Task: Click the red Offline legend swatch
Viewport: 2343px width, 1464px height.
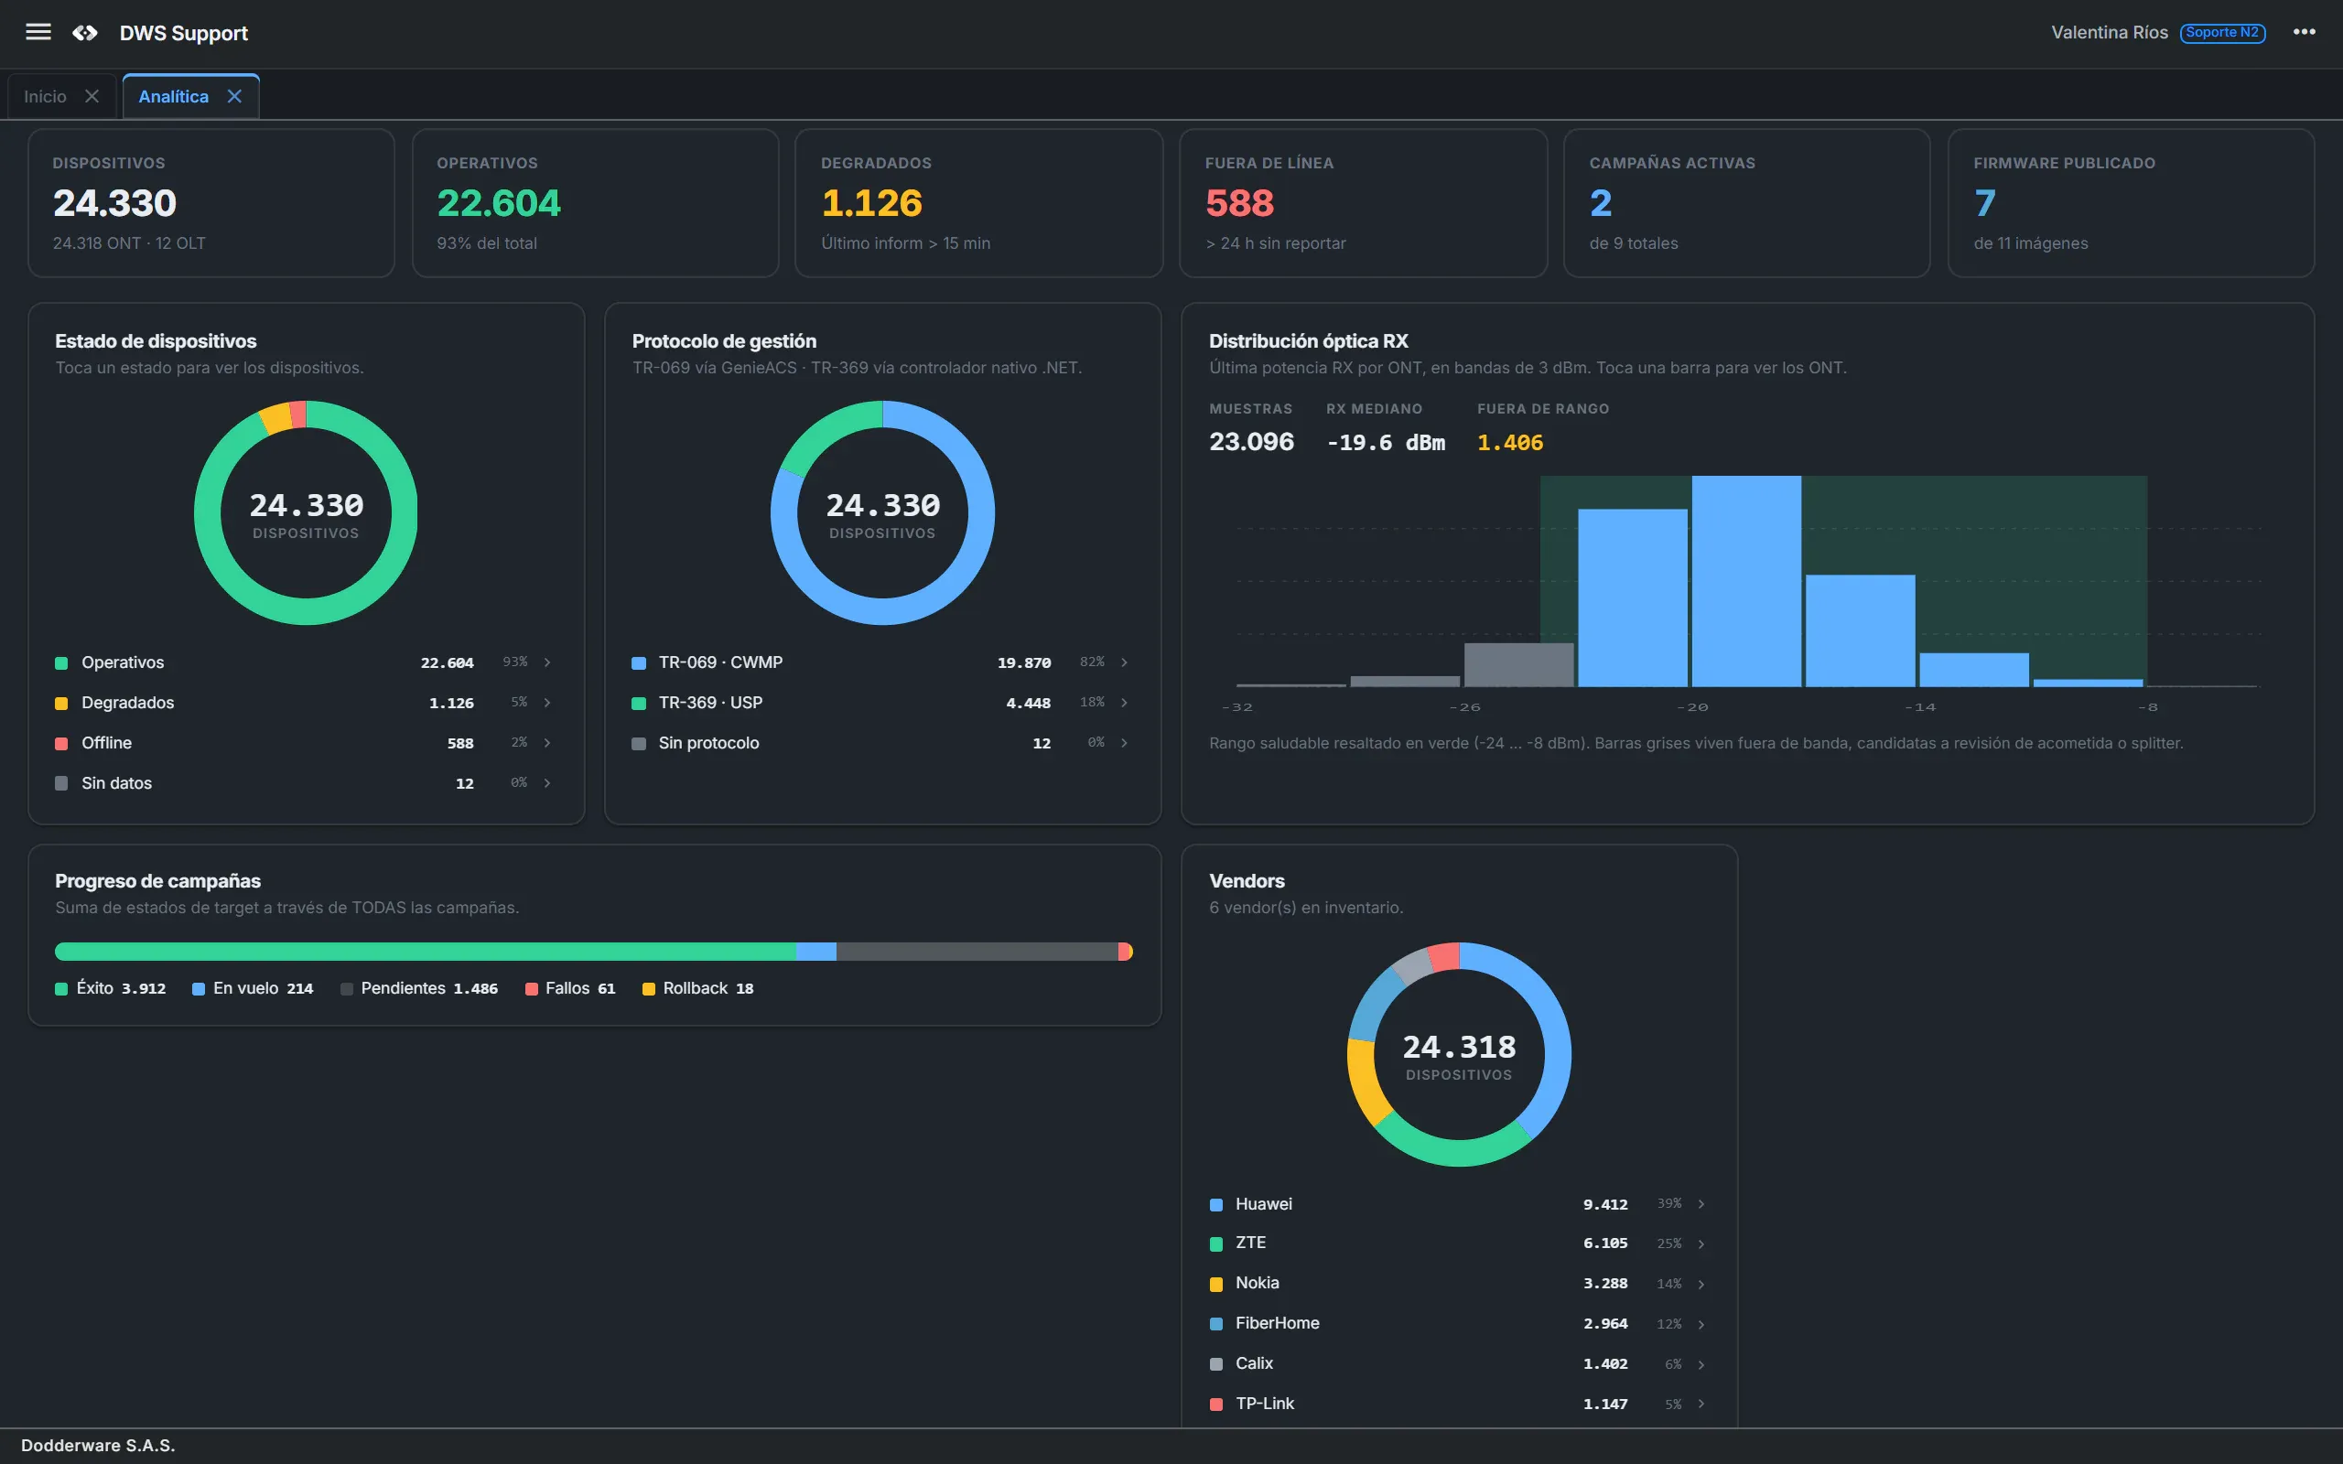Action: pos(61,744)
